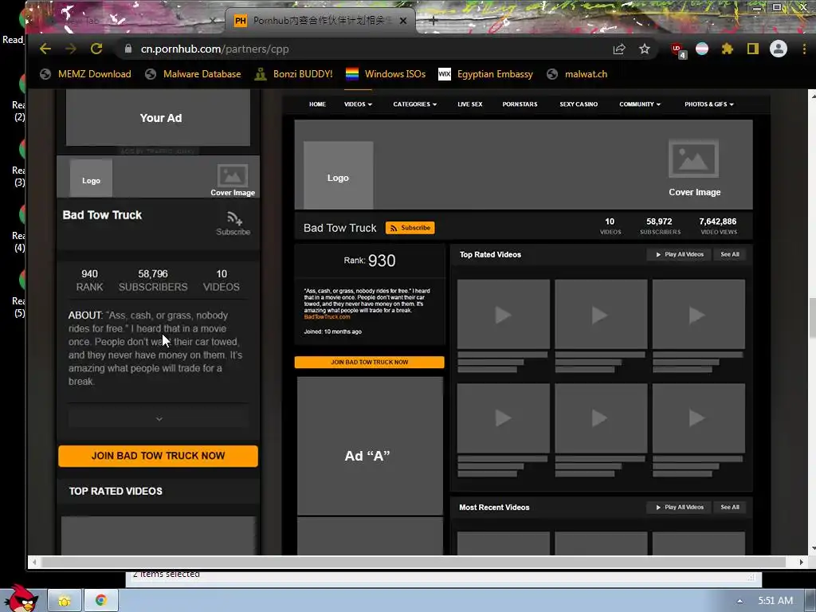Click the address bar URL field
816x612 pixels.
coord(364,49)
